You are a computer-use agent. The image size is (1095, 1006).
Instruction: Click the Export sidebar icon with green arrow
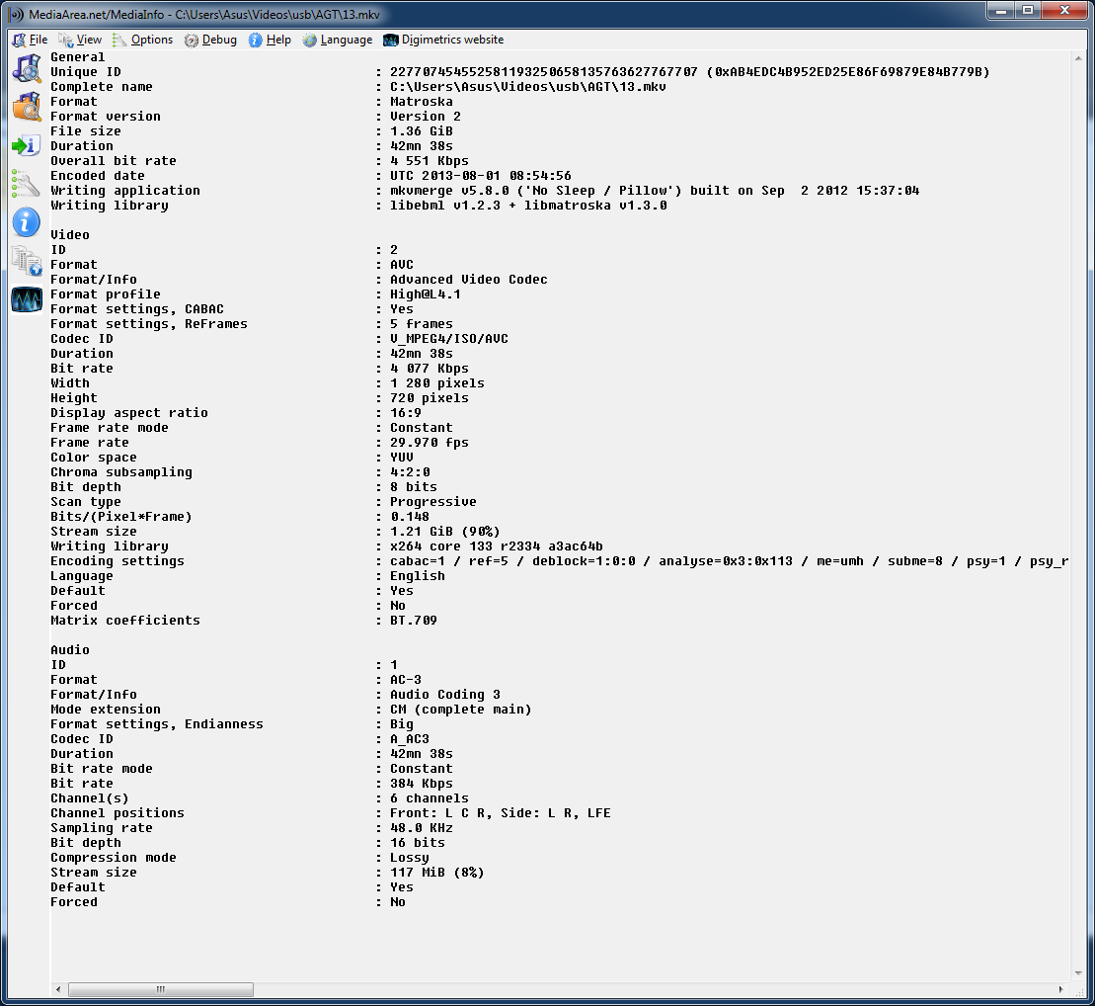coord(27,145)
